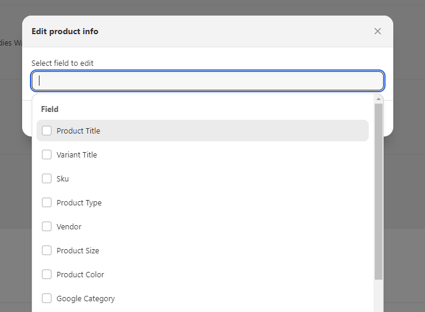The width and height of the screenshot is (425, 312).
Task: Tick the Google Category checkbox
Action: [47, 298]
